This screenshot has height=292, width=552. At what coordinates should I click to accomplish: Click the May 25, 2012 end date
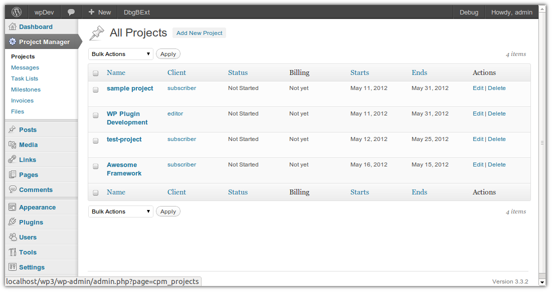tap(430, 139)
